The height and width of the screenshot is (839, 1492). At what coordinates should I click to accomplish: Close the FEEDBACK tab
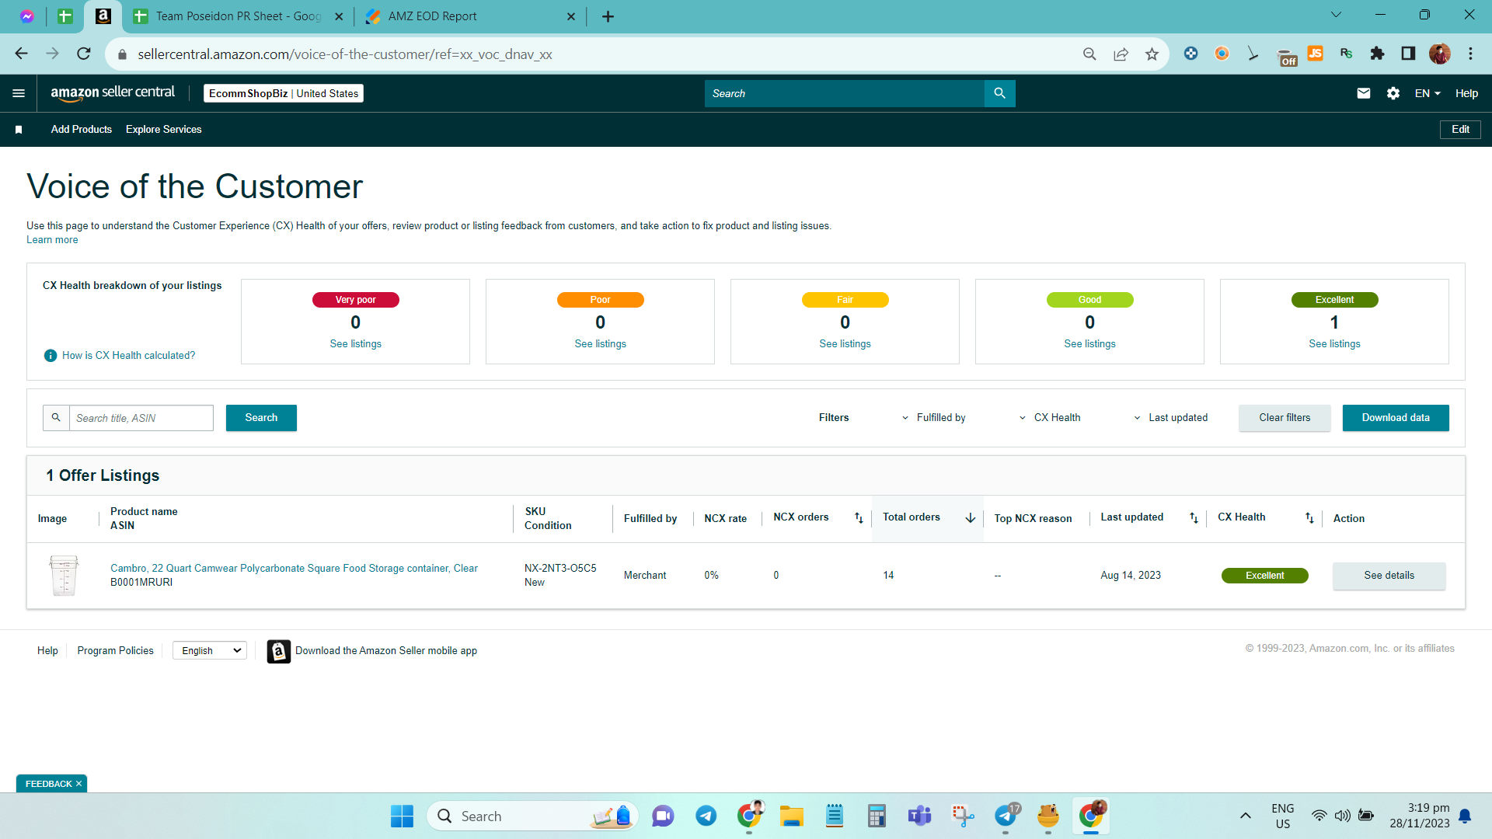click(78, 784)
